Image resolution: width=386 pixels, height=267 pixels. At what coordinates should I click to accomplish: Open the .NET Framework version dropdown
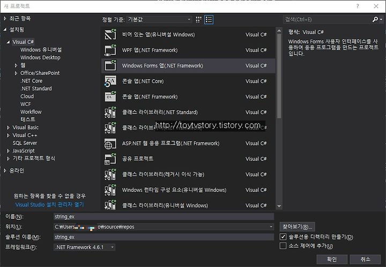tap(85, 247)
